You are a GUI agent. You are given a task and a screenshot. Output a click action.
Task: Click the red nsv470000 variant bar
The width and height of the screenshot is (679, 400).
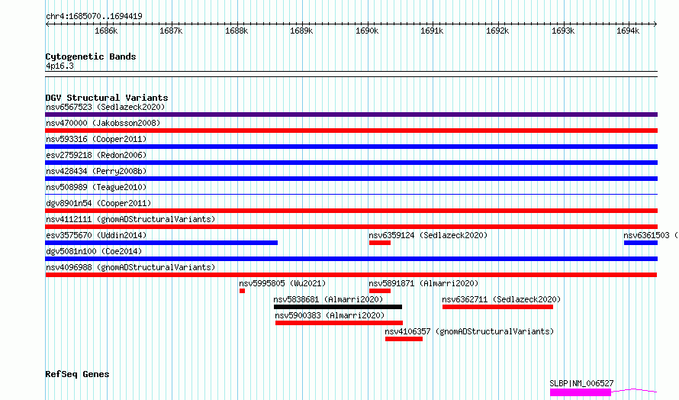point(351,131)
